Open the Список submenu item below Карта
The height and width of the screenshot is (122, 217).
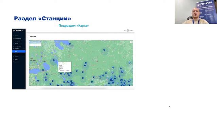pos(17,54)
